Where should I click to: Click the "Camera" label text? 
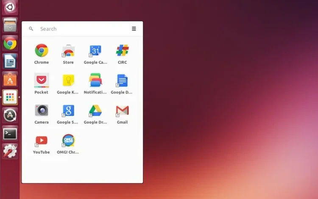pos(42,122)
